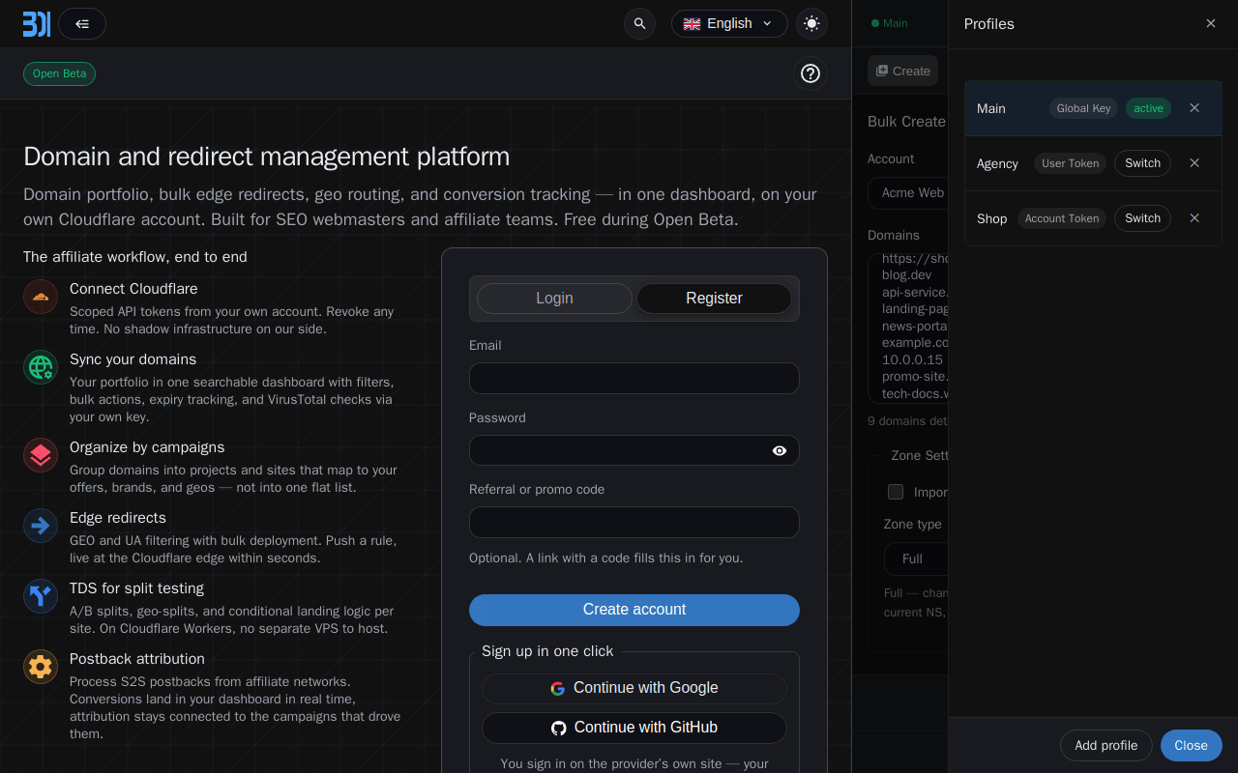Image resolution: width=1238 pixels, height=773 pixels.
Task: Click the Sync your domains globe icon
Action: (41, 367)
